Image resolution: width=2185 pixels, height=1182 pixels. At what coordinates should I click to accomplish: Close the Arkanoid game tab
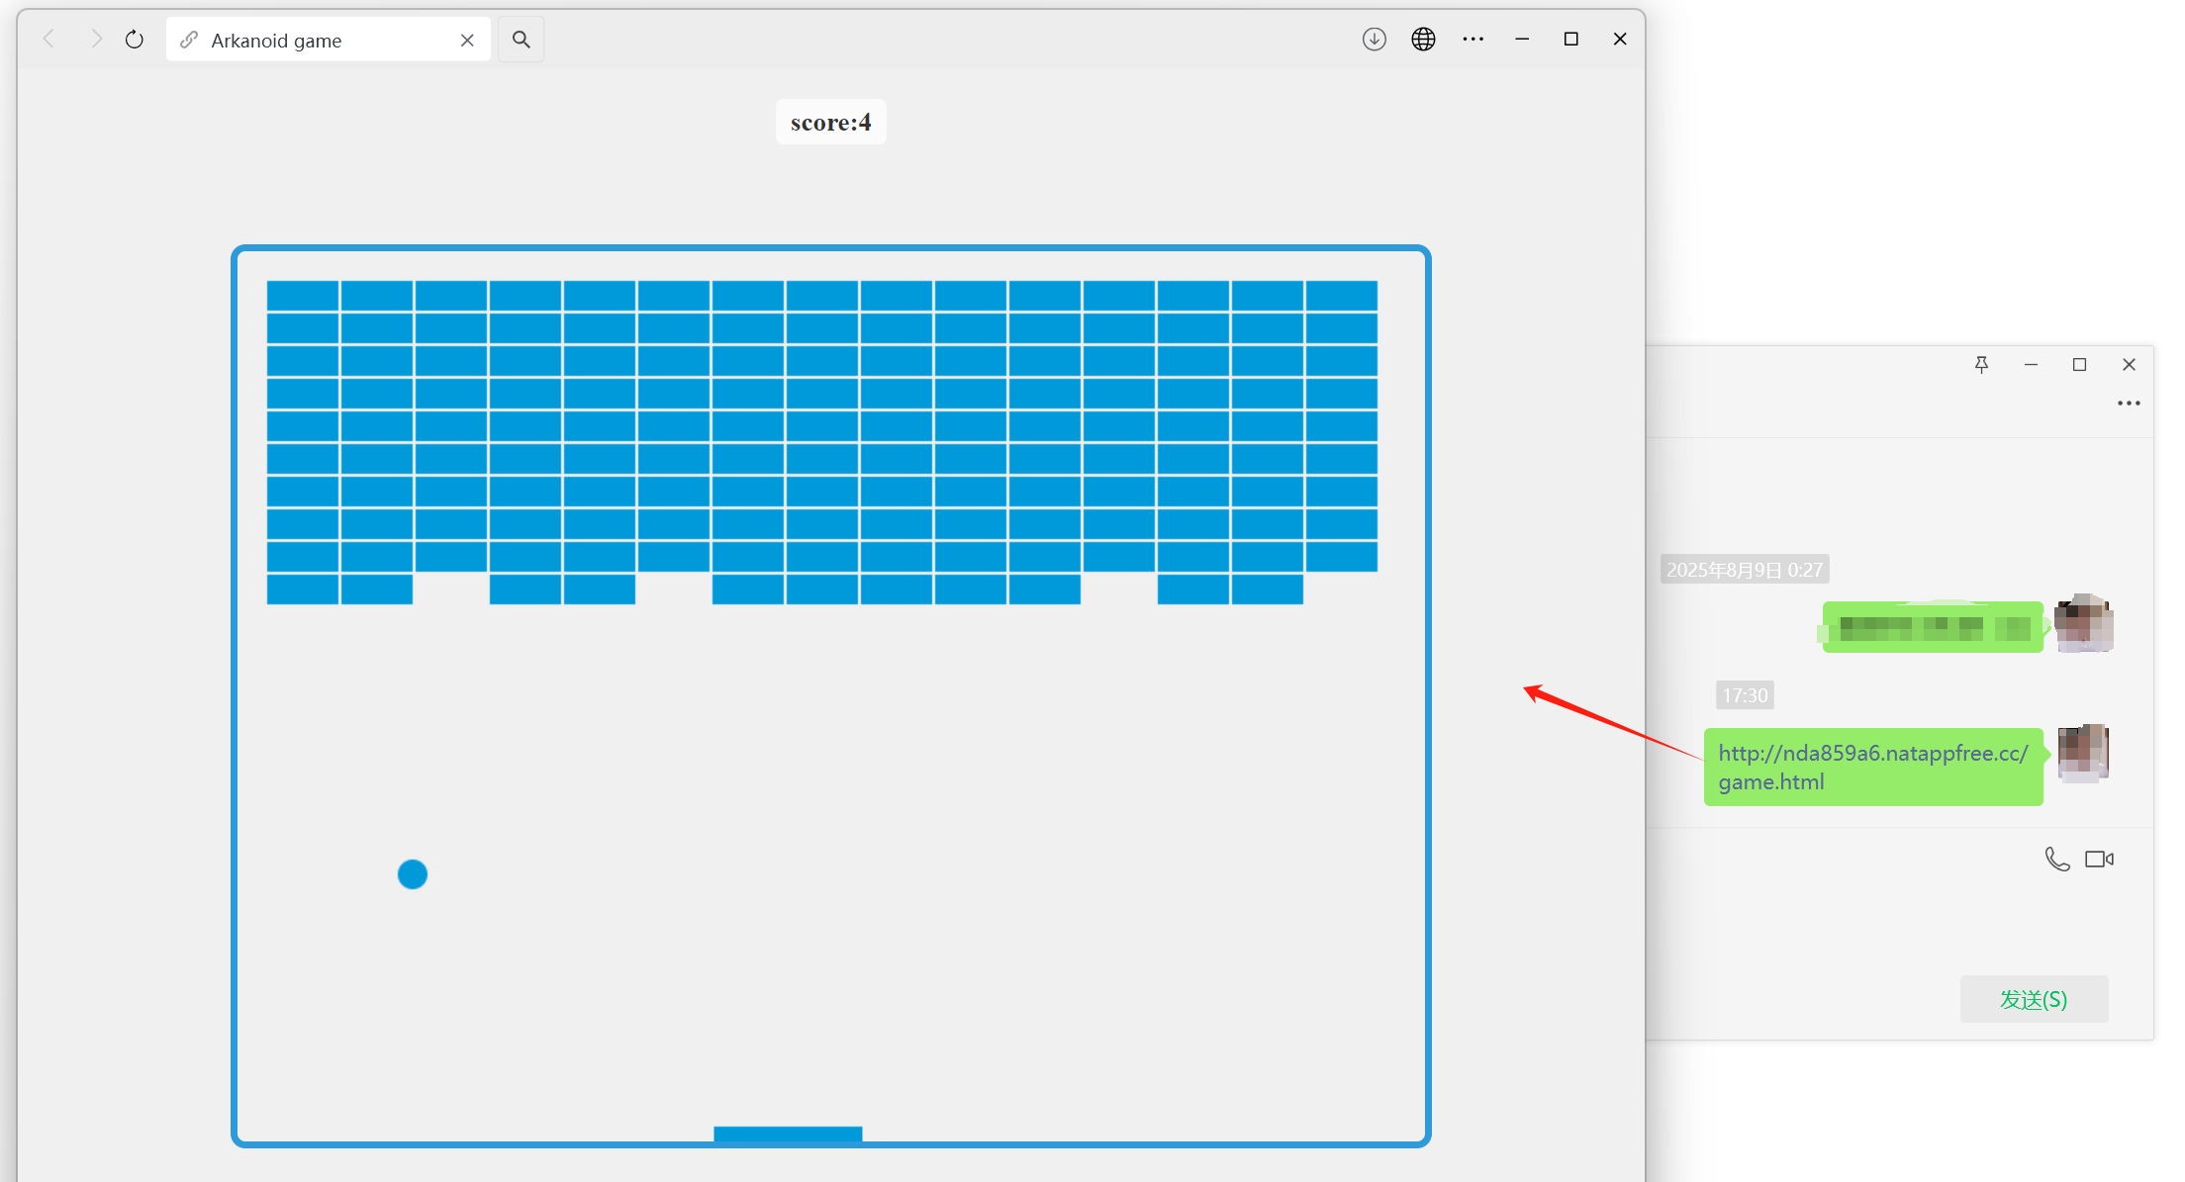pos(467,41)
